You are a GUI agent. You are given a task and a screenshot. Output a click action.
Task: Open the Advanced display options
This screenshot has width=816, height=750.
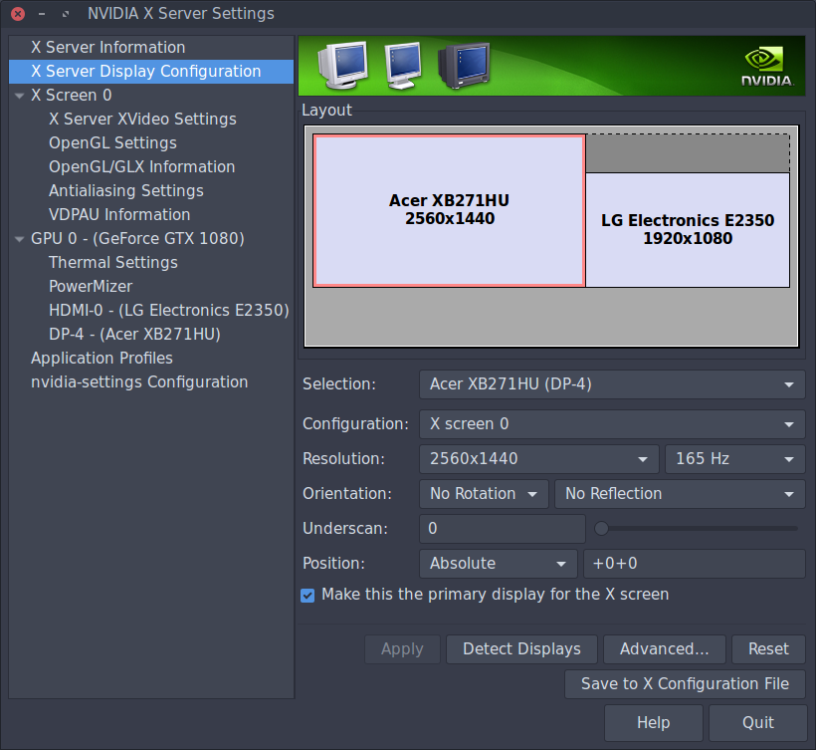tap(664, 649)
